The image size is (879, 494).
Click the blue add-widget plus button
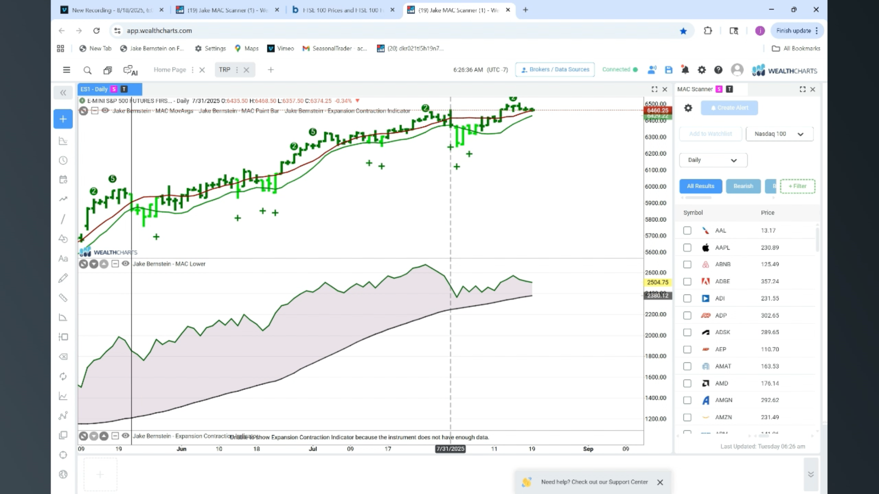coord(63,119)
